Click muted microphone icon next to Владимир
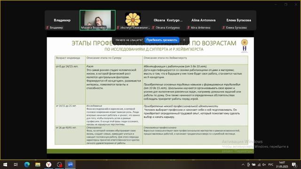The image size is (301, 169). tap(47, 28)
